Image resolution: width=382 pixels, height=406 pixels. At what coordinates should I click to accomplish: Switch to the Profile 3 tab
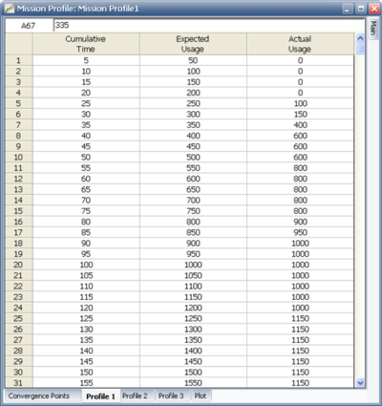tap(171, 395)
